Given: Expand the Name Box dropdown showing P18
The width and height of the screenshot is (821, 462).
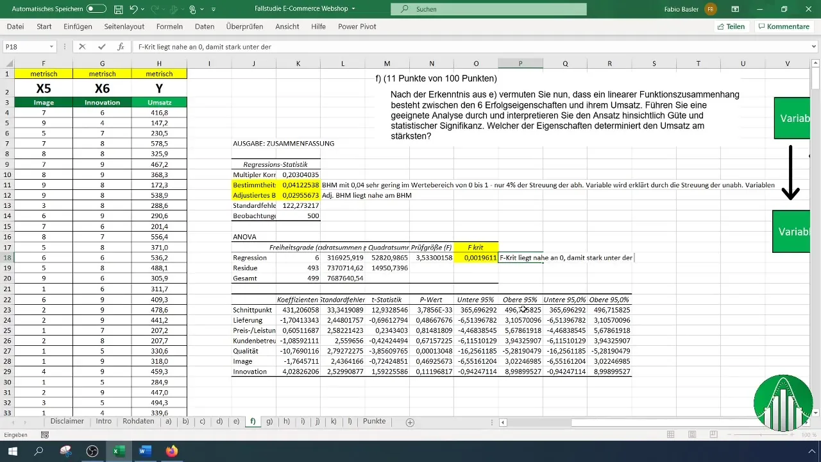Looking at the screenshot, I should [52, 47].
